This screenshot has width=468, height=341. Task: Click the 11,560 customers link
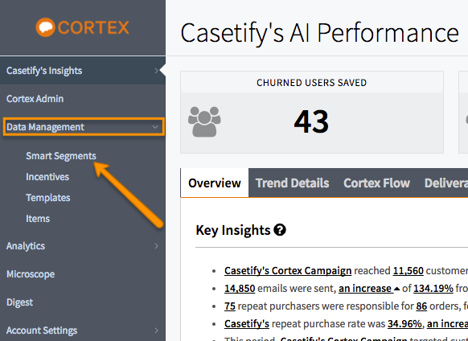tap(408, 271)
